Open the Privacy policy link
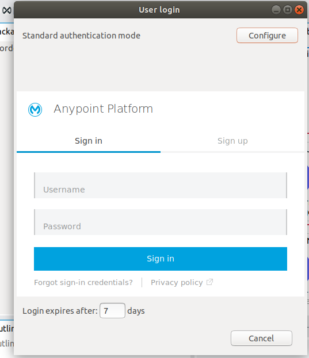The height and width of the screenshot is (358, 309). click(177, 282)
